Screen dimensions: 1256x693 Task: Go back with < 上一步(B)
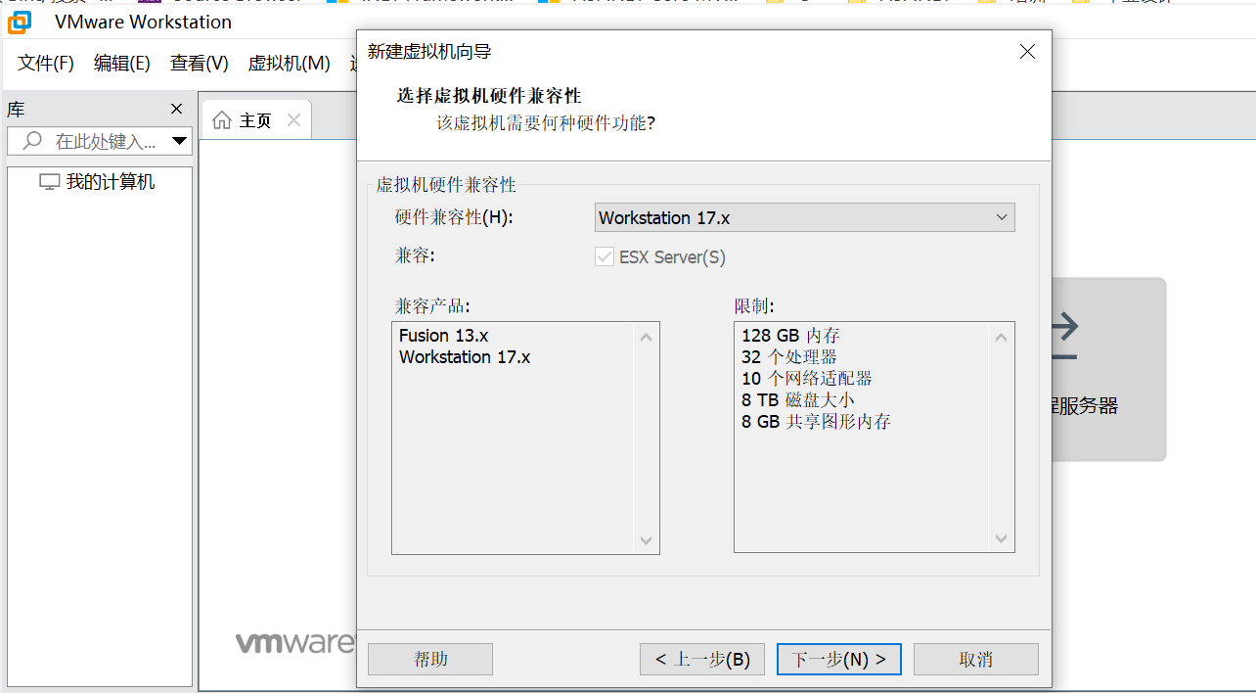tap(702, 660)
